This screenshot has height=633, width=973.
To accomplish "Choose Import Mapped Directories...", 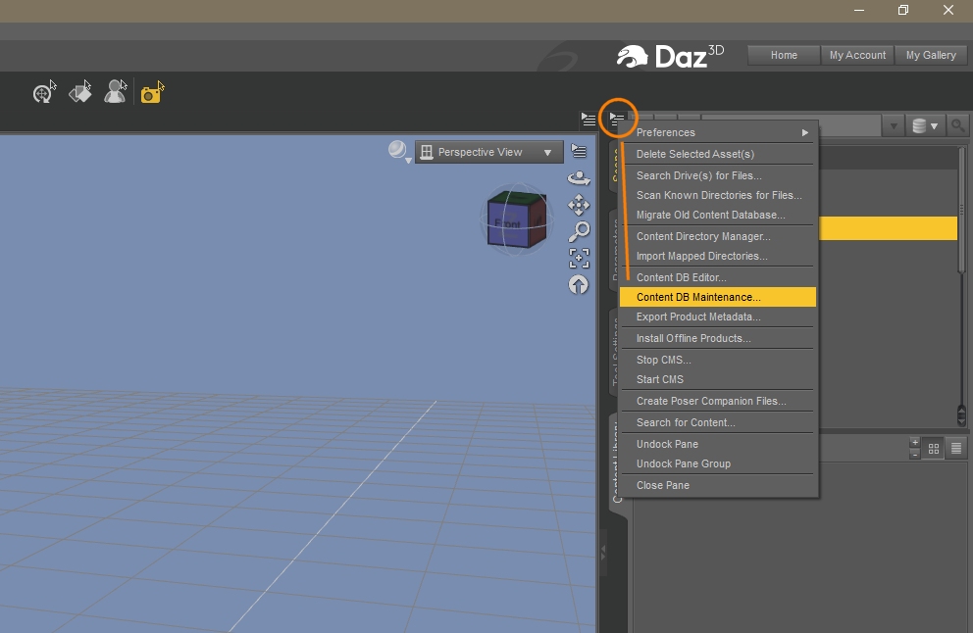I will click(x=717, y=256).
